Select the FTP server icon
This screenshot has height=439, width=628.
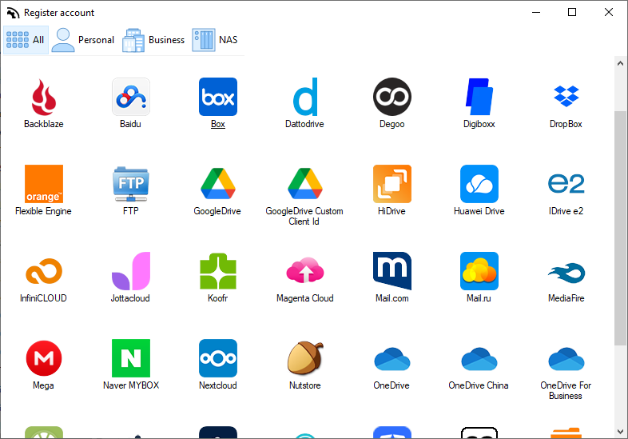(x=131, y=184)
